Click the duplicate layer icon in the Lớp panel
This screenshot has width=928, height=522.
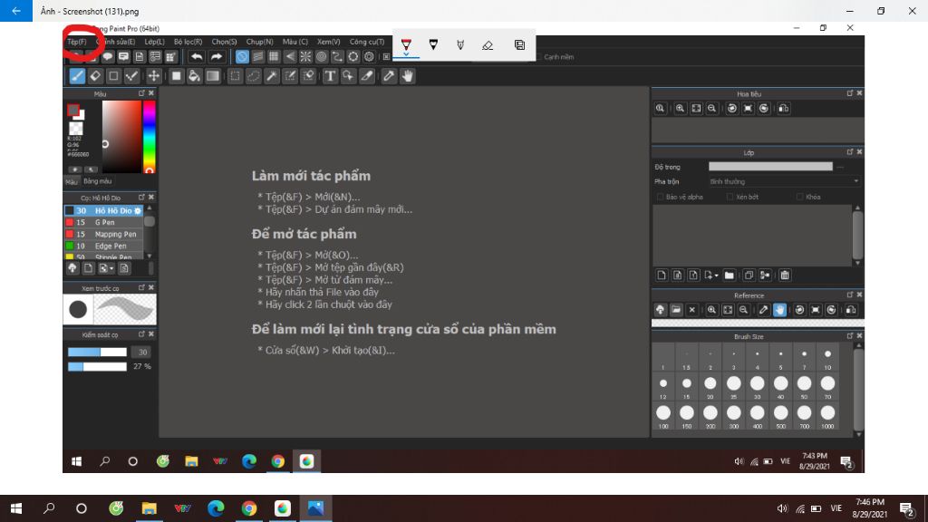749,275
